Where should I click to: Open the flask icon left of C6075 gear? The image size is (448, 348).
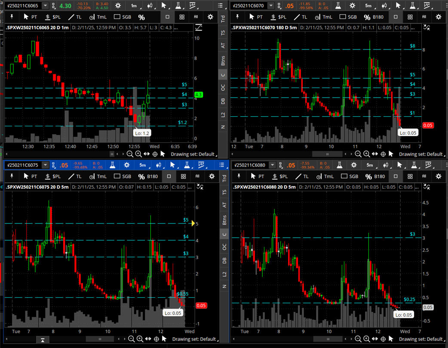pos(113,165)
